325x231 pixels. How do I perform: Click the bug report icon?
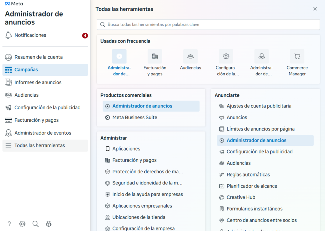tap(49, 224)
